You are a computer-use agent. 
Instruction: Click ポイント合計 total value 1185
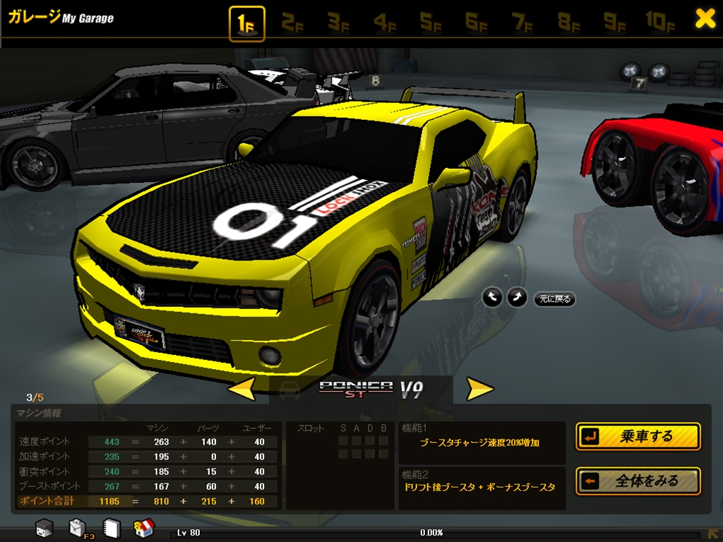click(109, 502)
